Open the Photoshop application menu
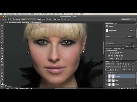Screen dimensions: 137x102 pos(10,14)
